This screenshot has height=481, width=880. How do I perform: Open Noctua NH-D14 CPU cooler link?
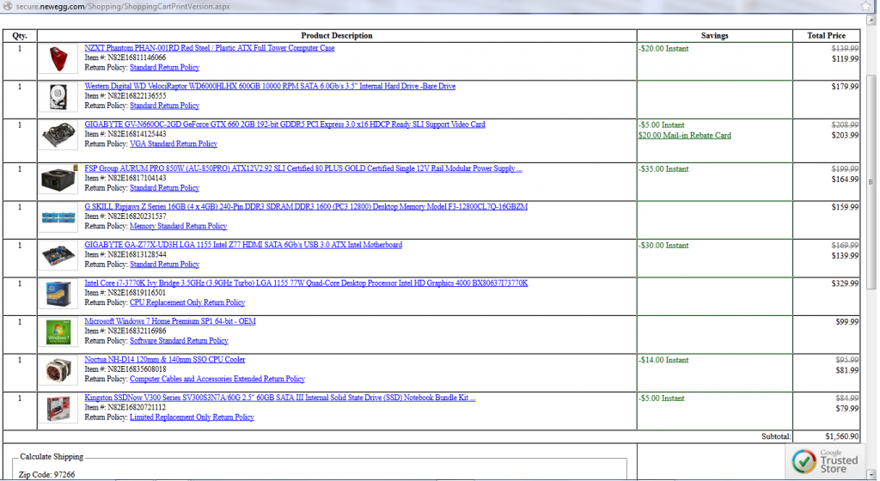click(x=164, y=359)
